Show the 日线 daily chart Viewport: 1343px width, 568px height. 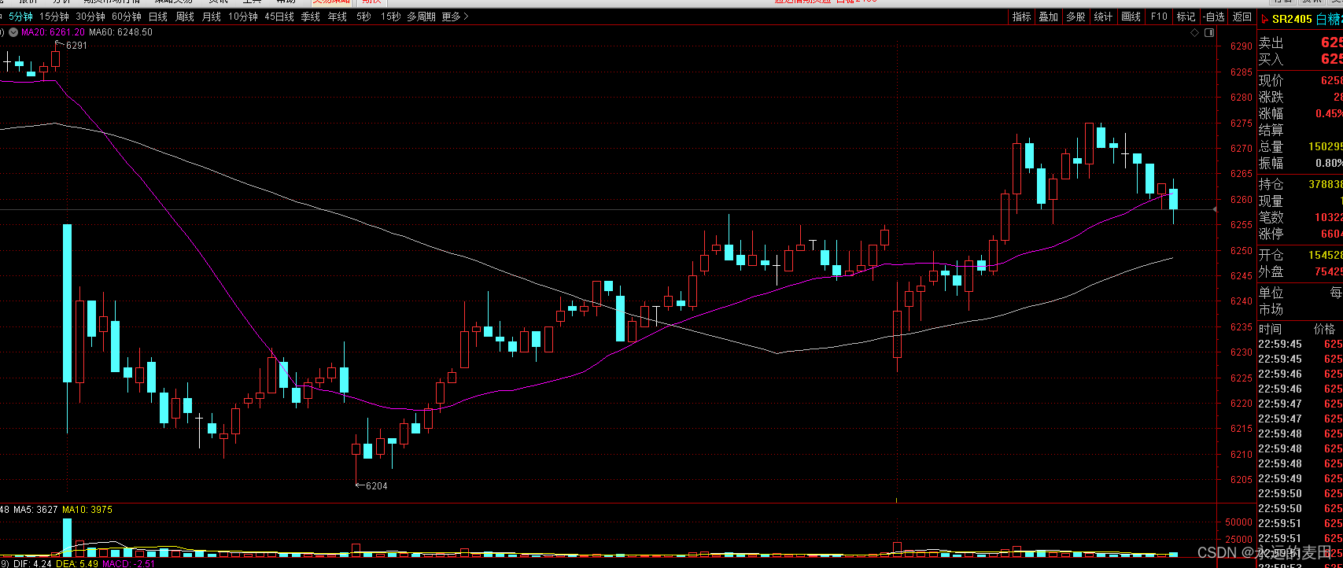[x=158, y=17]
